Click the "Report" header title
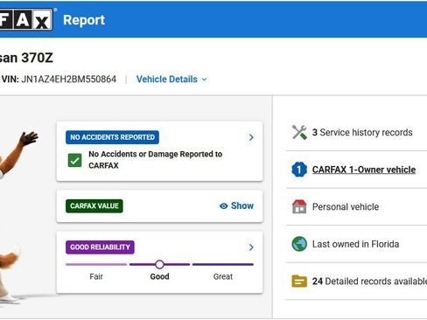This screenshot has width=427, height=320. (x=84, y=20)
